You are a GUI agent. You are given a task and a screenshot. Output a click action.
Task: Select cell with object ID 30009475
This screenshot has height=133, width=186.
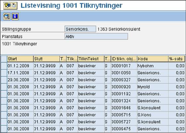point(124,129)
